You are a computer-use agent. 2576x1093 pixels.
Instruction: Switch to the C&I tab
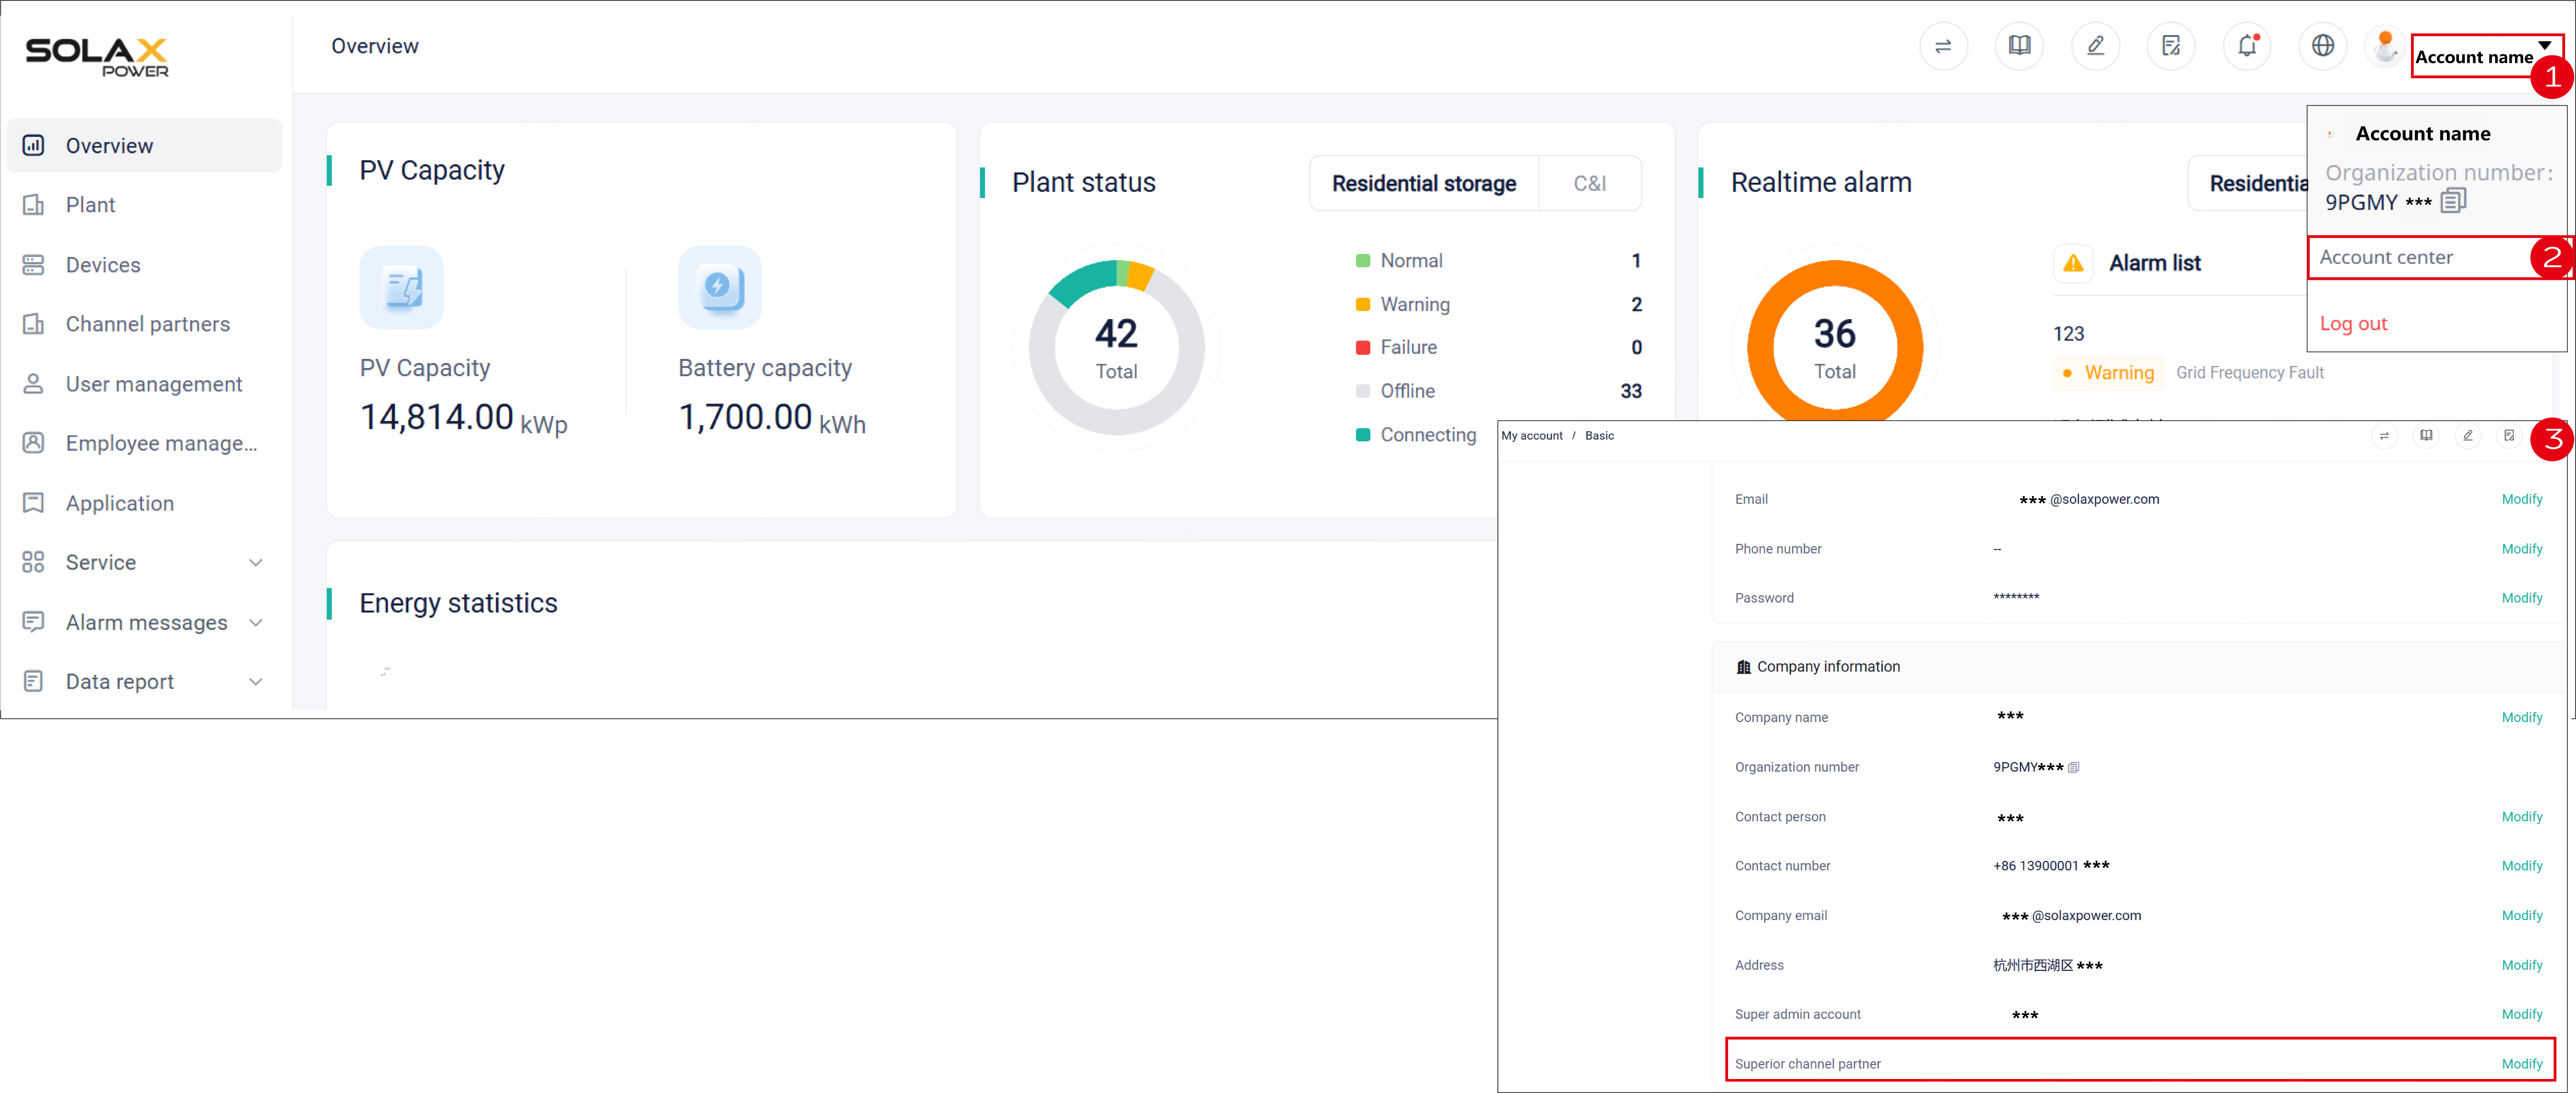1590,184
